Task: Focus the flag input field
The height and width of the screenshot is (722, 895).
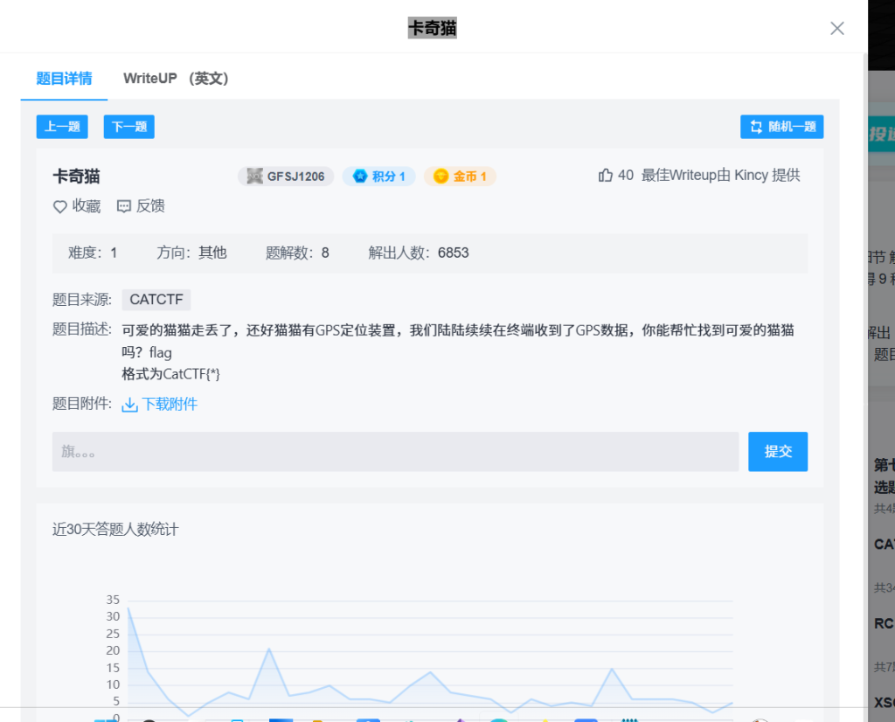Action: (x=395, y=452)
